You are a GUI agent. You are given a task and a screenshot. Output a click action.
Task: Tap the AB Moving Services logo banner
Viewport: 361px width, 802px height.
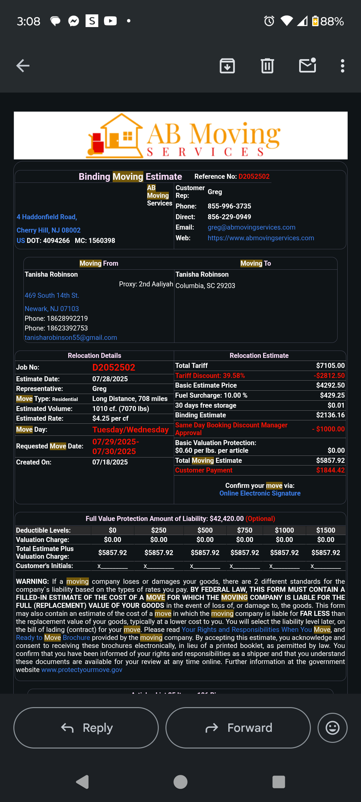click(x=180, y=135)
